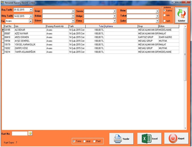Click the red power icon Kapat
The width and height of the screenshot is (192, 147).
click(173, 138)
